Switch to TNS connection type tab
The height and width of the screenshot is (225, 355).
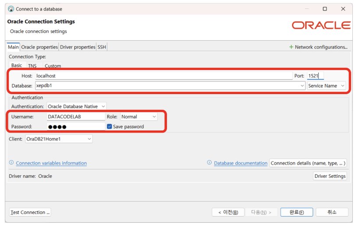tap(32, 66)
